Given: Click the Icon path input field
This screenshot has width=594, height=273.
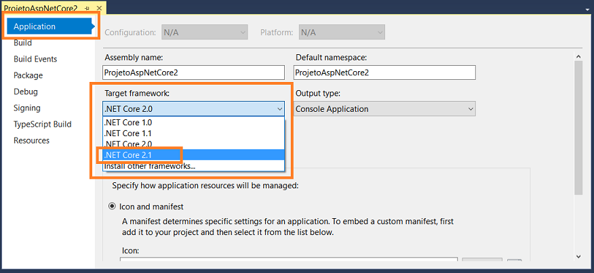Looking at the screenshot, I should tap(289, 260).
